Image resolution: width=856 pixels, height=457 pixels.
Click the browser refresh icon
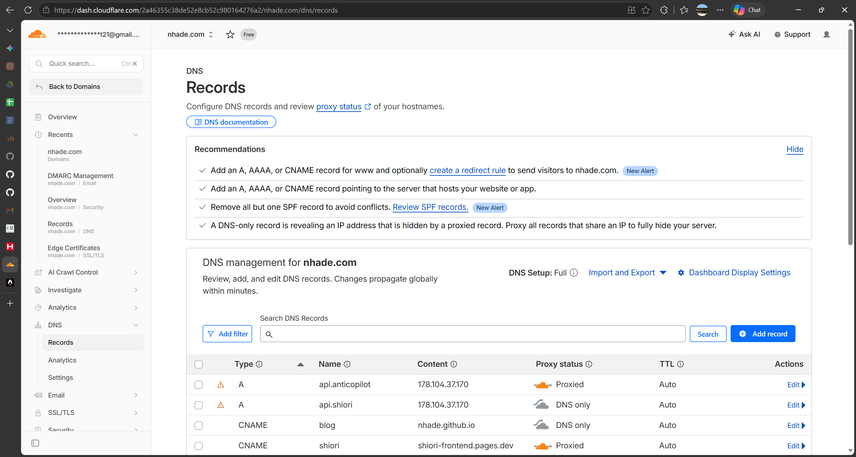(28, 10)
